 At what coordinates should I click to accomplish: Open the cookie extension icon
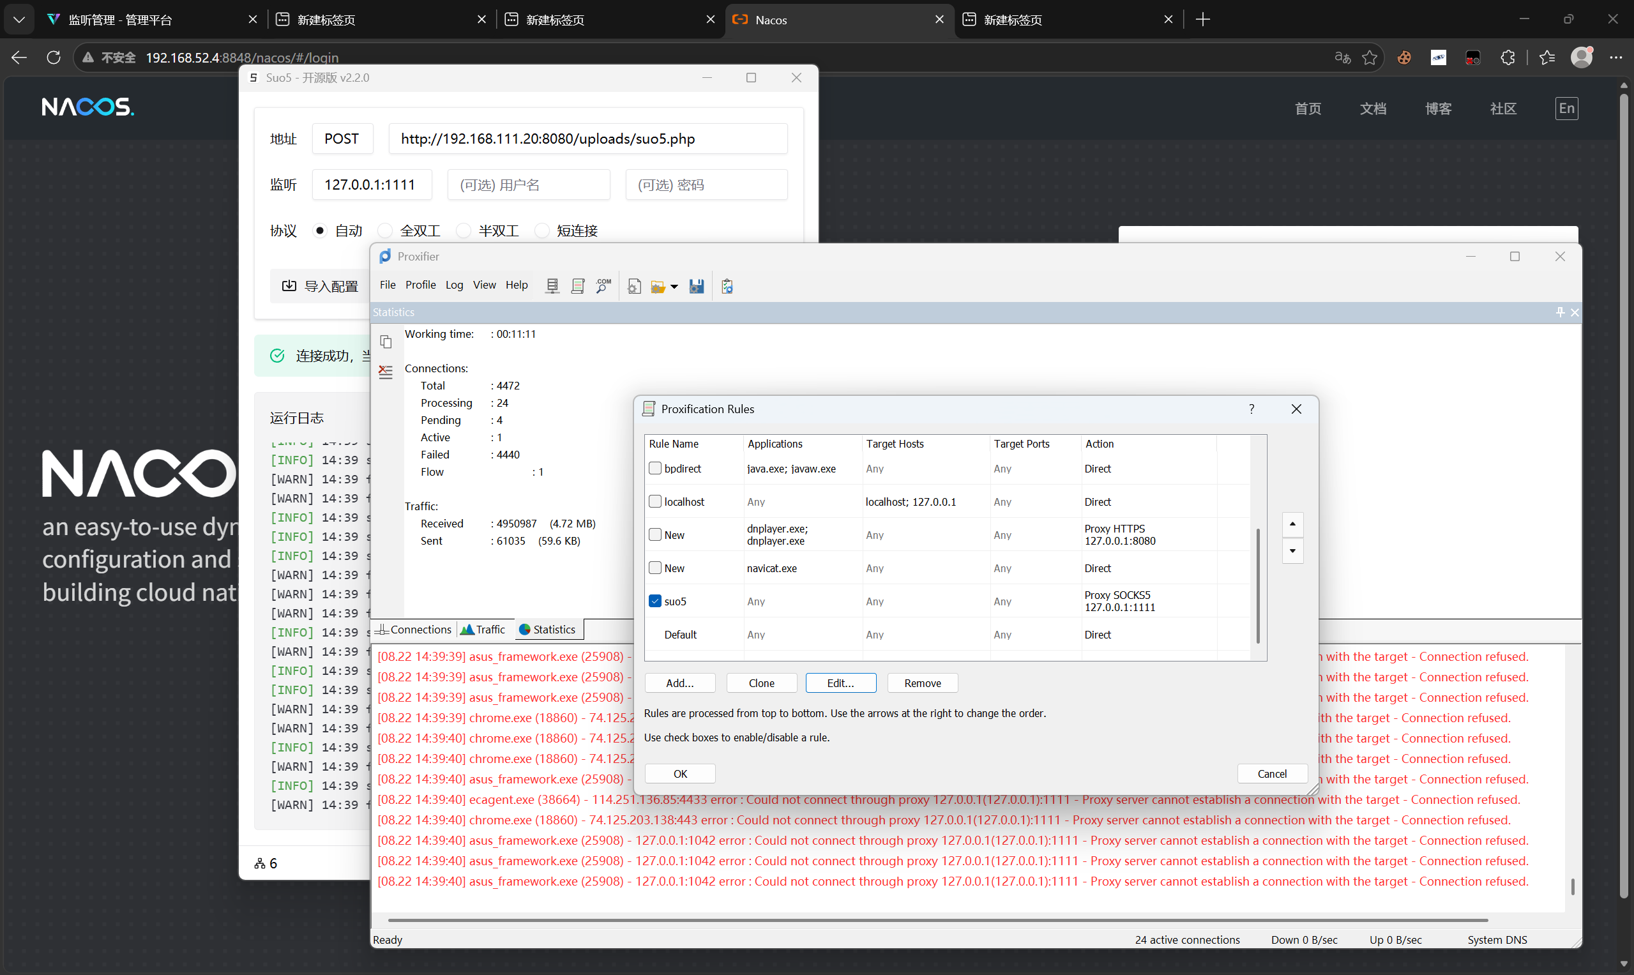click(x=1404, y=58)
